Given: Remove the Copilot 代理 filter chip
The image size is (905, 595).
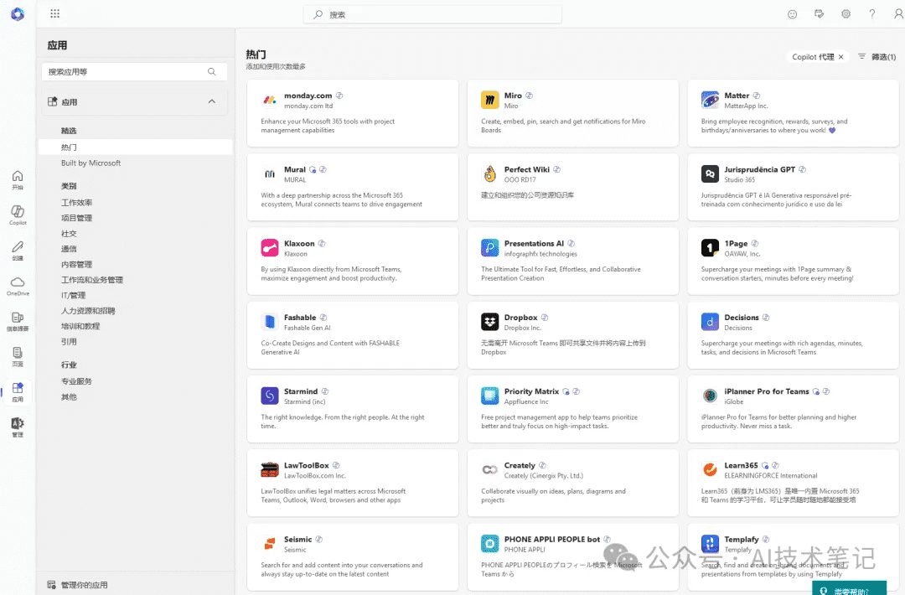Looking at the screenshot, I should [x=841, y=56].
